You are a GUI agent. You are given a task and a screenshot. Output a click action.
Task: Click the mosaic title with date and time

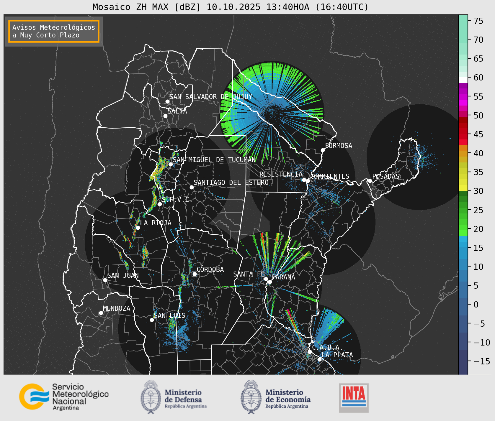[x=231, y=7]
